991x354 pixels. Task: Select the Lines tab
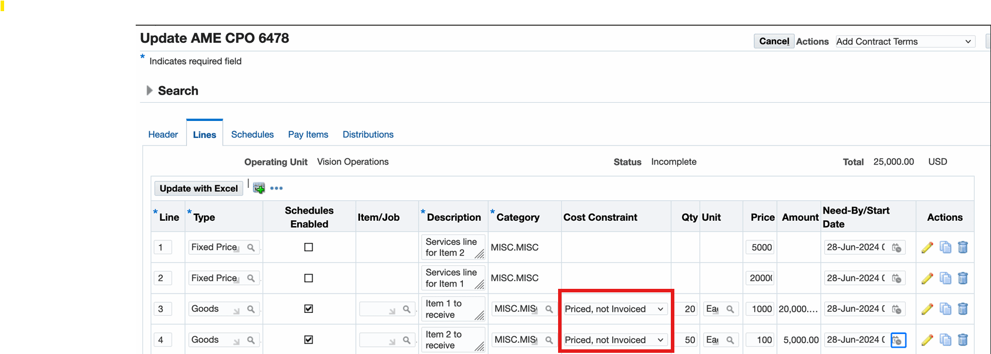tap(204, 134)
